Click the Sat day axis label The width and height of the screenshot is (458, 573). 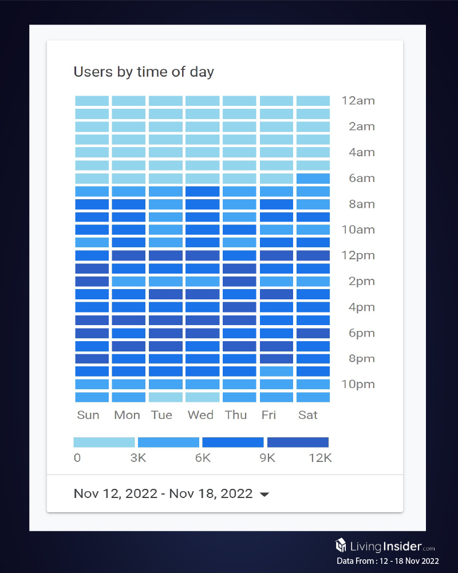coord(308,415)
